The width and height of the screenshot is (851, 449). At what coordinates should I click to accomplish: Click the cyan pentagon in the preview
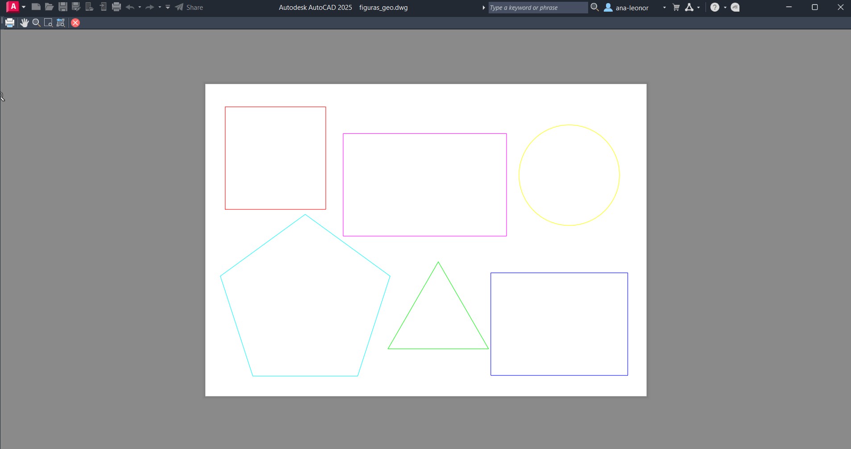tap(305, 295)
